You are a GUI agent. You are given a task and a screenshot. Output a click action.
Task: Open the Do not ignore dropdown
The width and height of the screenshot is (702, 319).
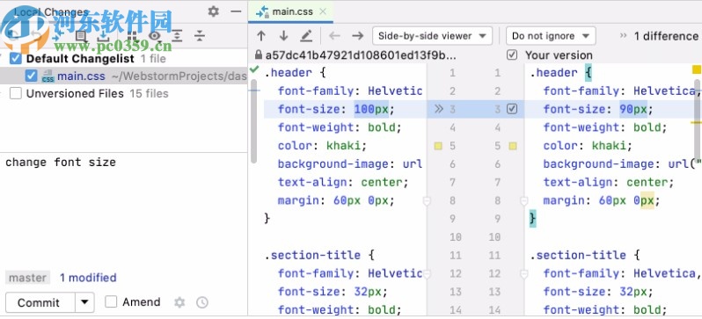coord(550,36)
